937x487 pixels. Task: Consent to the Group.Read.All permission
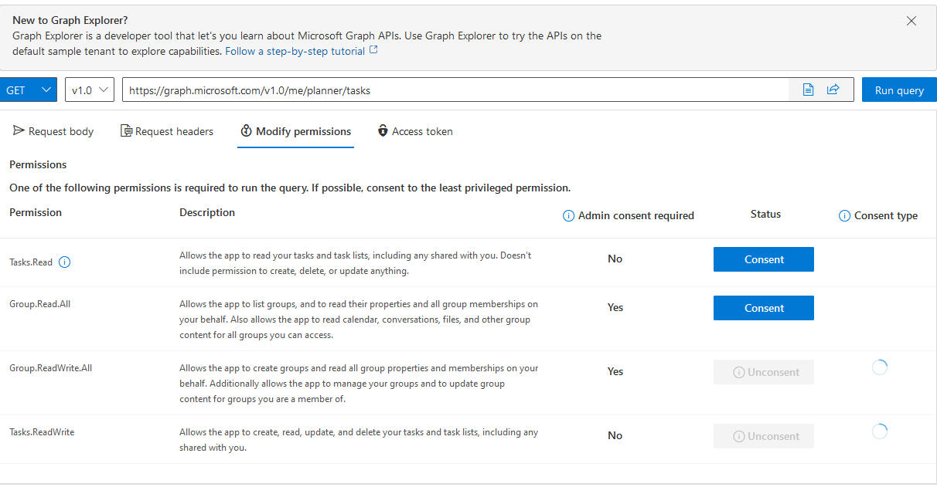(764, 308)
